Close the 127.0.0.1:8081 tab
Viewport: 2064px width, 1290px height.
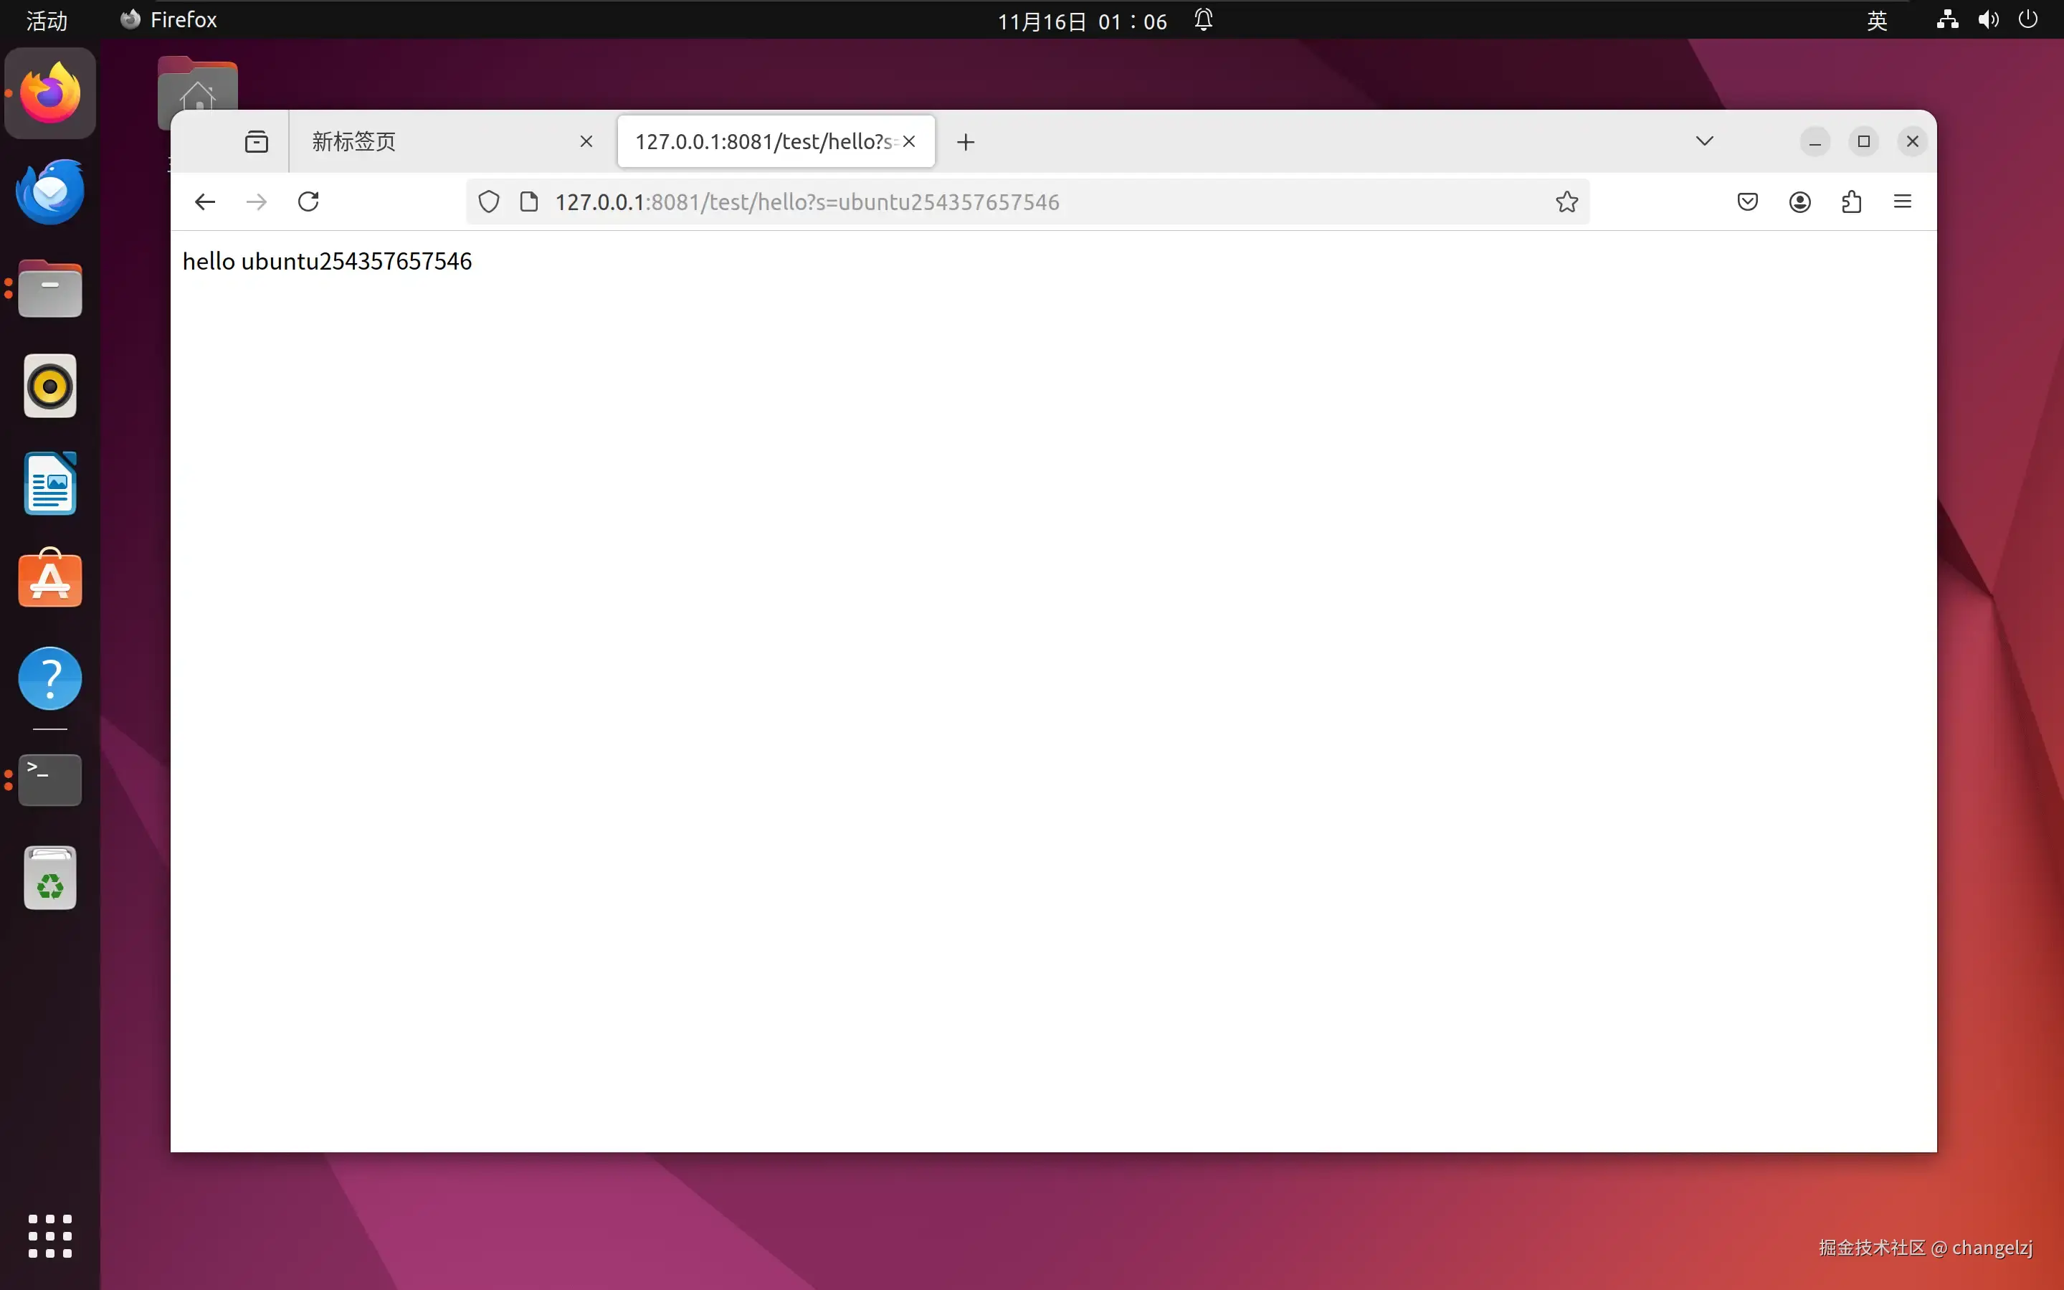coord(909,142)
